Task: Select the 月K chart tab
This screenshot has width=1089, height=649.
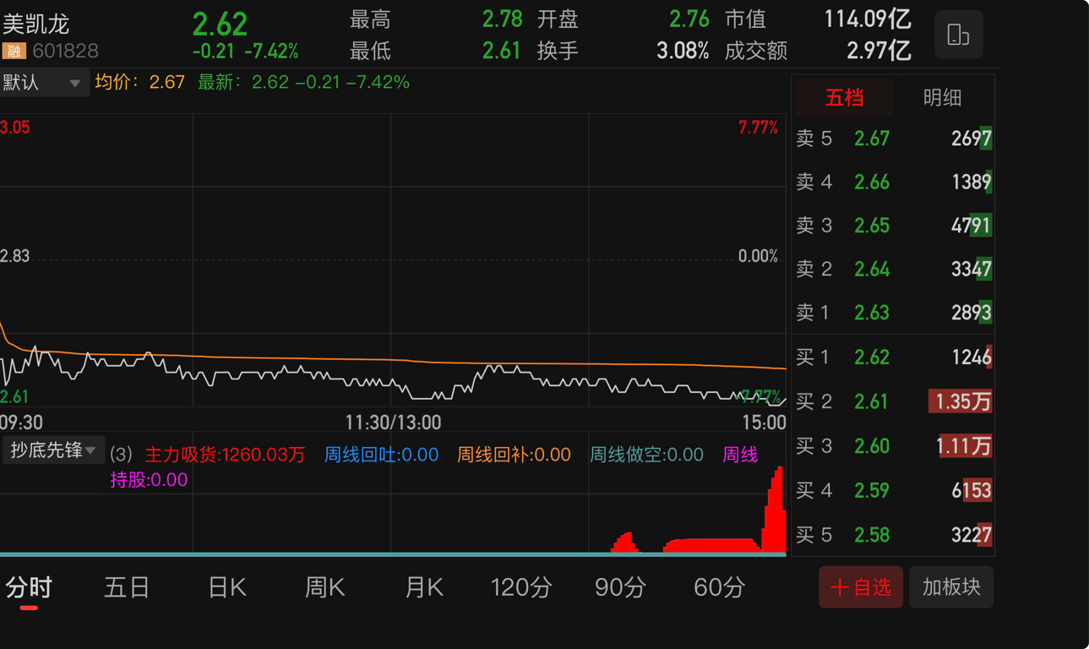Action: point(423,586)
